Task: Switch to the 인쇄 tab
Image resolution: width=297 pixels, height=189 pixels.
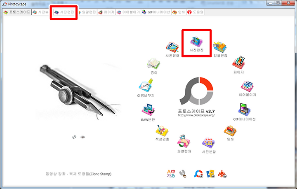Action: click(179, 12)
